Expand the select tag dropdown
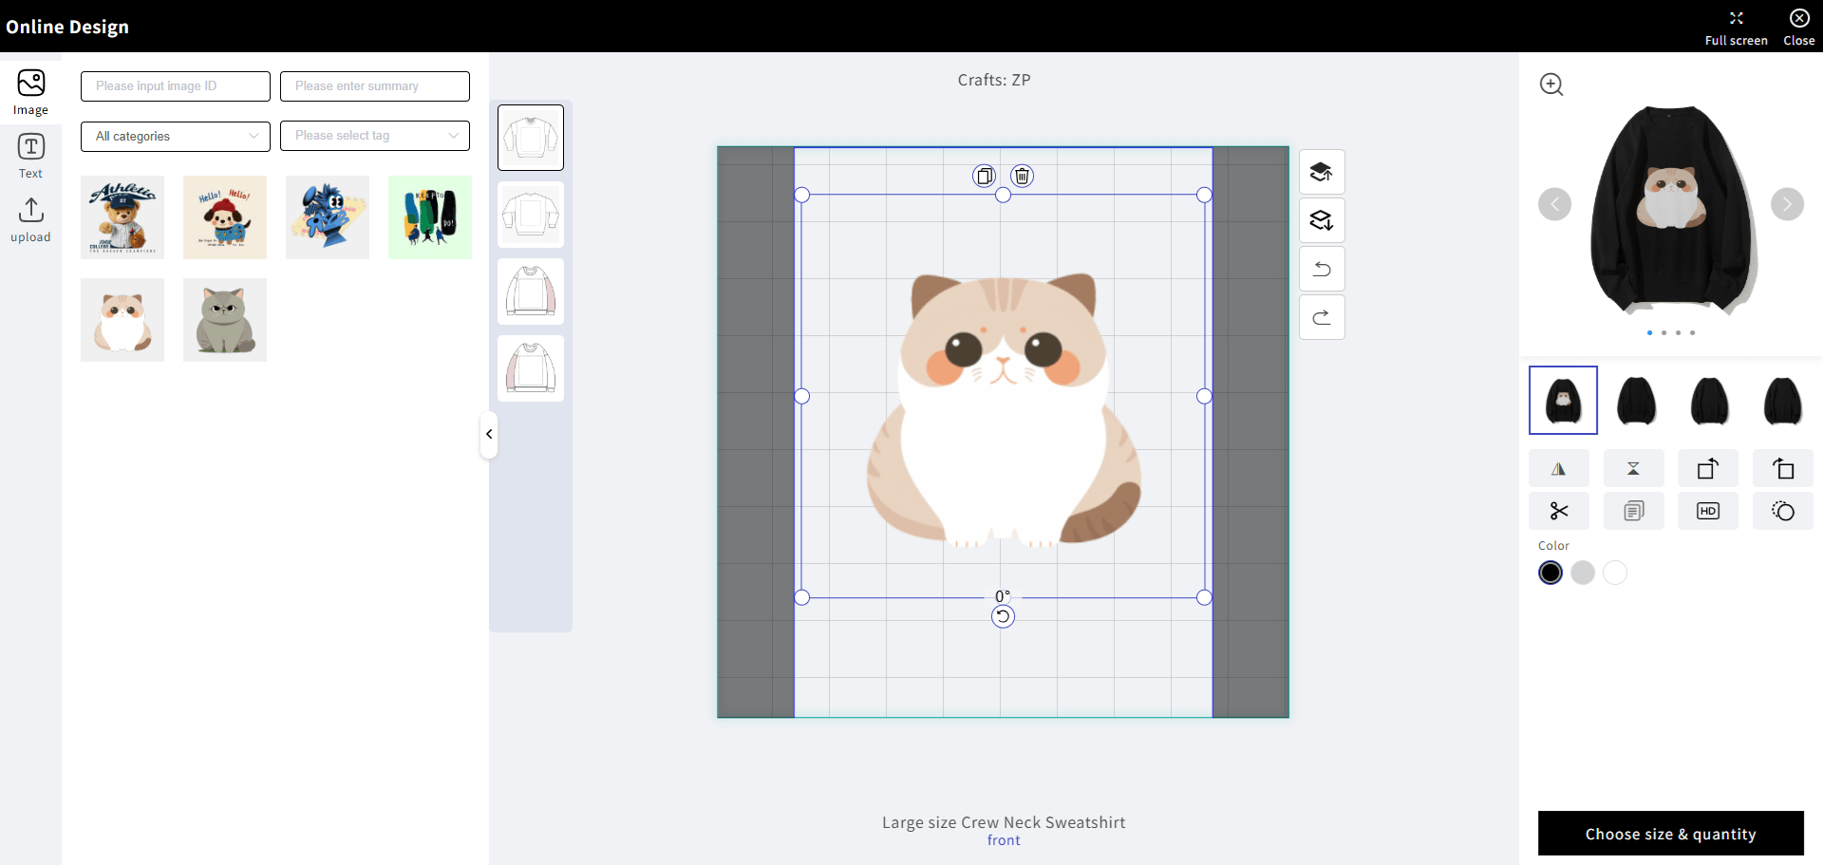1823x865 pixels. [375, 136]
